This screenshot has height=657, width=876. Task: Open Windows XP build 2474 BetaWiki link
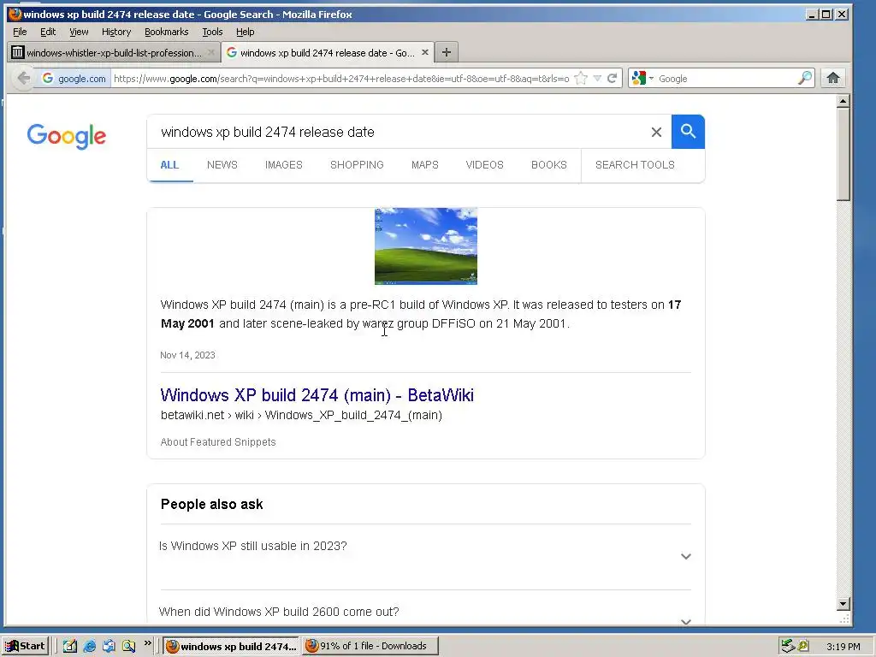click(317, 395)
